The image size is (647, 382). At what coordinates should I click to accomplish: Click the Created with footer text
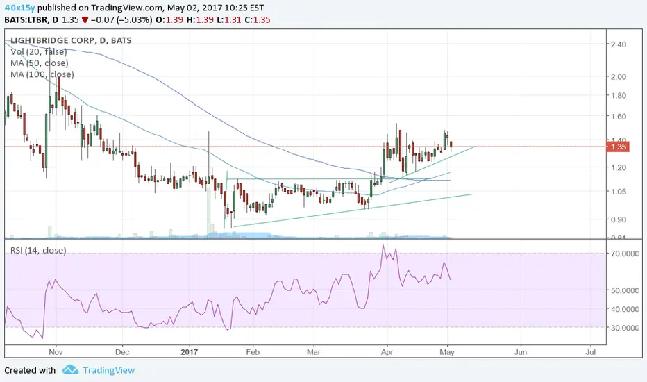[x=30, y=370]
